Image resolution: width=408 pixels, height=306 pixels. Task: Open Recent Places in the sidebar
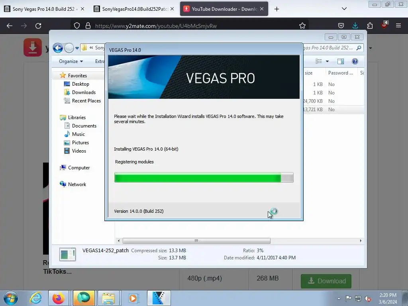pos(86,101)
